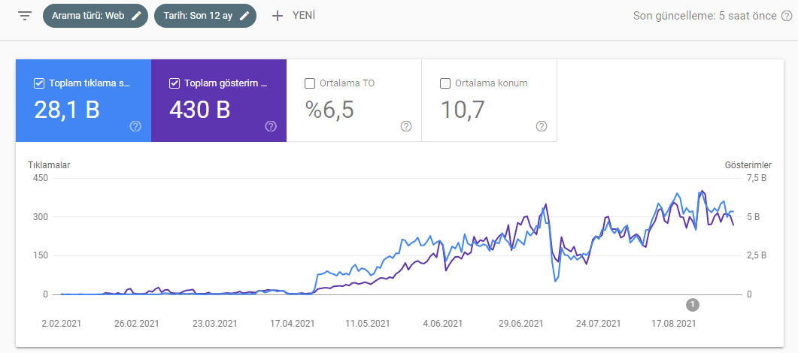This screenshot has width=798, height=353.
Task: Open help icon beside Son güncelleme text
Action: point(787,16)
